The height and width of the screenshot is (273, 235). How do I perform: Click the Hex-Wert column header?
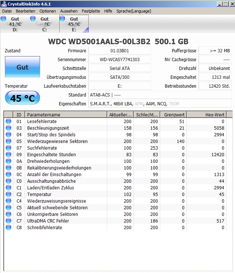click(x=207, y=115)
